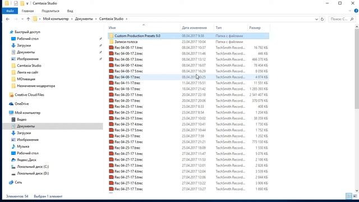Select file Rec 04-25-17.trec
Image resolution: width=359 pixels, height=202 pixels.
tap(127, 148)
